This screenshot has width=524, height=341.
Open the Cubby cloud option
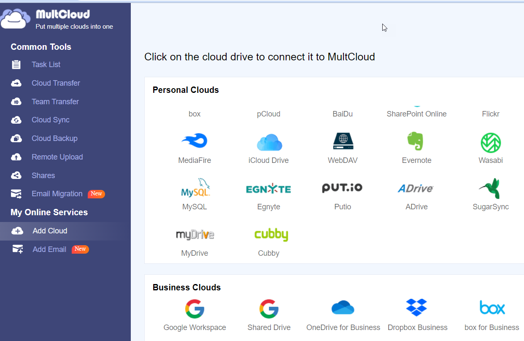coord(271,235)
